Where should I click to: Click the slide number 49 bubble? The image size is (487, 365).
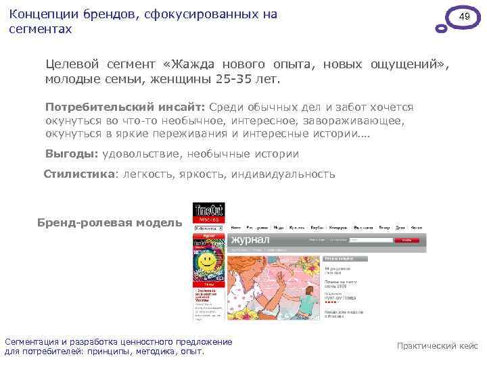[464, 16]
